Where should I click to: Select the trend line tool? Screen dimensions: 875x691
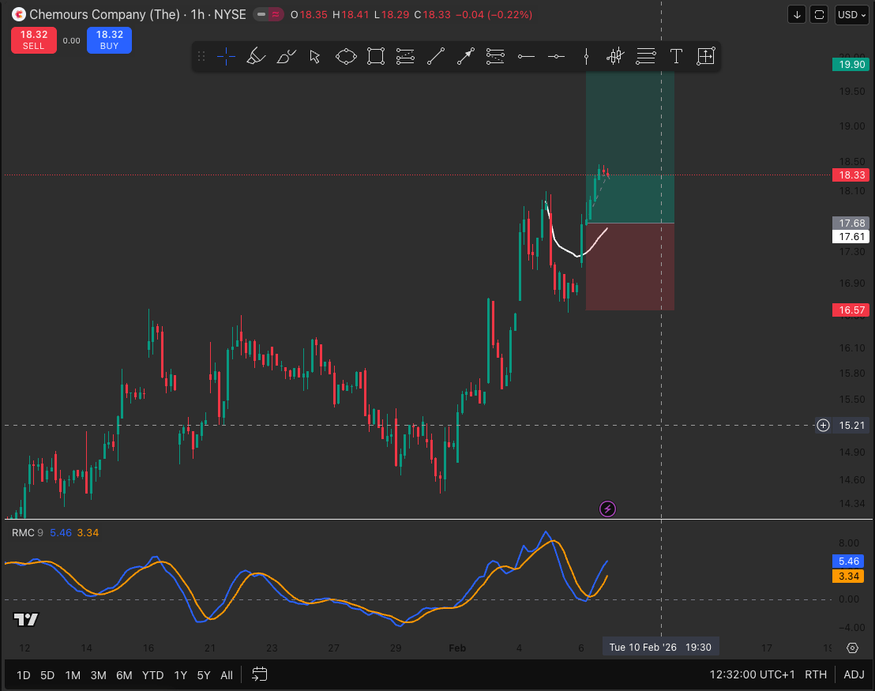point(435,56)
